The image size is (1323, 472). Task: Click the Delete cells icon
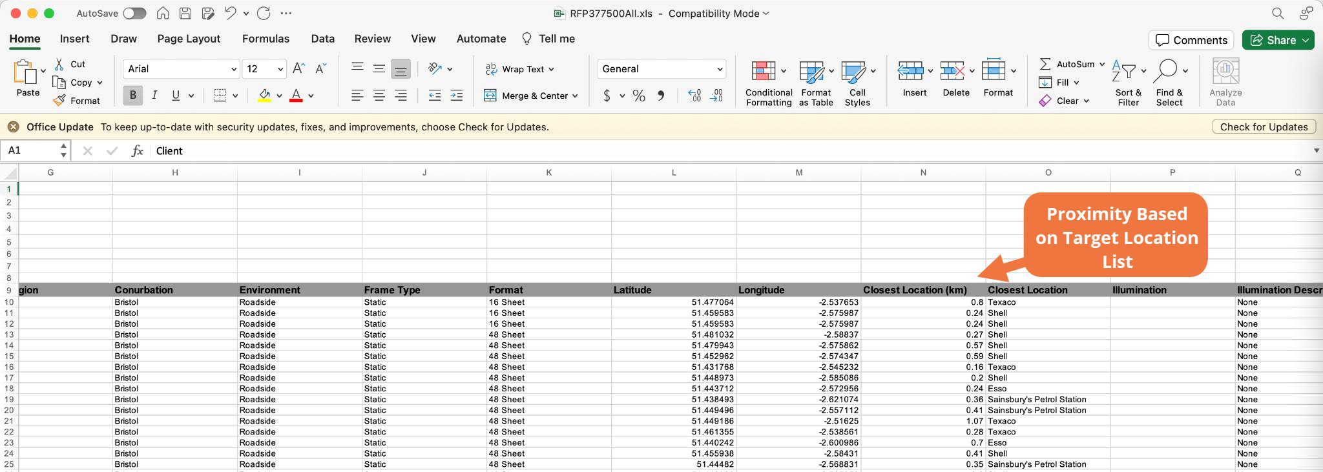(x=952, y=70)
